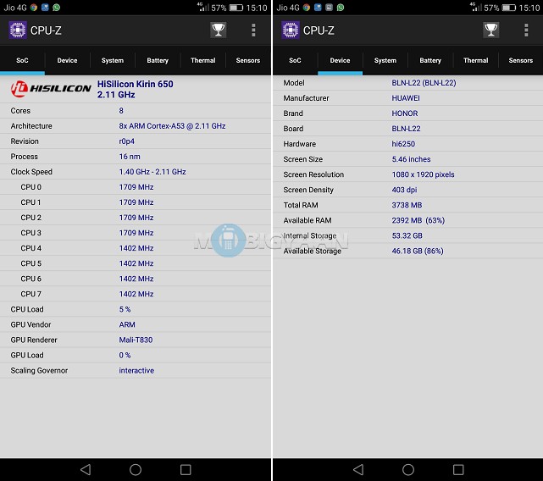Select Architecture value '8x ARM Cortex-A53 @ 2.11 GHz'
This screenshot has width=543, height=481.
(x=172, y=126)
